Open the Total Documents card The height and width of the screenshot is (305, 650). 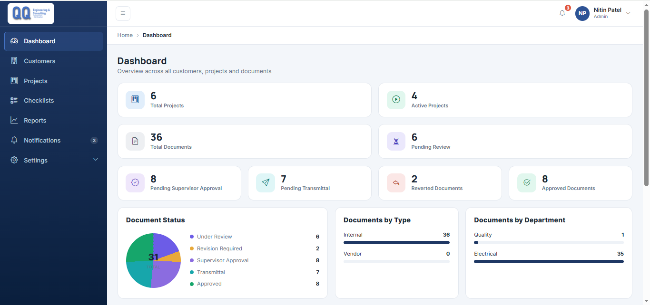[245, 142]
